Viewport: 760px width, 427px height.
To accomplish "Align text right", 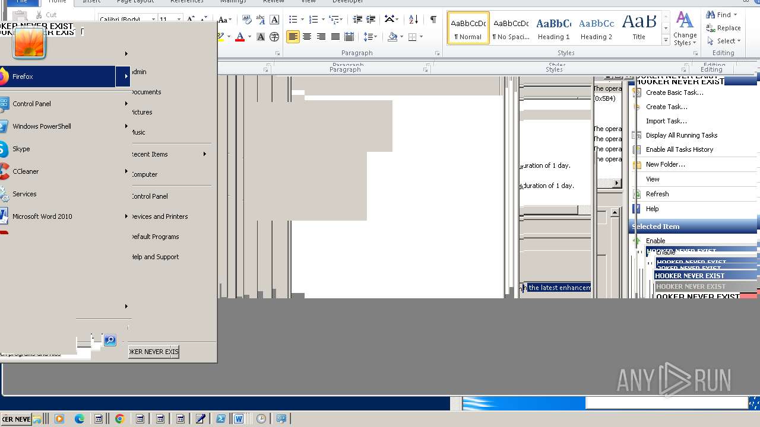I will (321, 37).
